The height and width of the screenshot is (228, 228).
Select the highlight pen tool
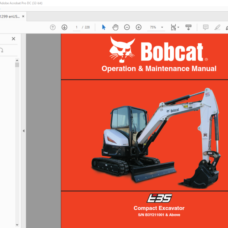pos(217,27)
